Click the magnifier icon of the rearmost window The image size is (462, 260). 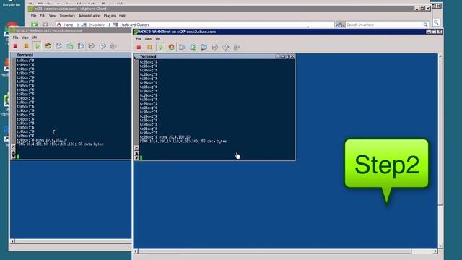click(x=436, y=22)
